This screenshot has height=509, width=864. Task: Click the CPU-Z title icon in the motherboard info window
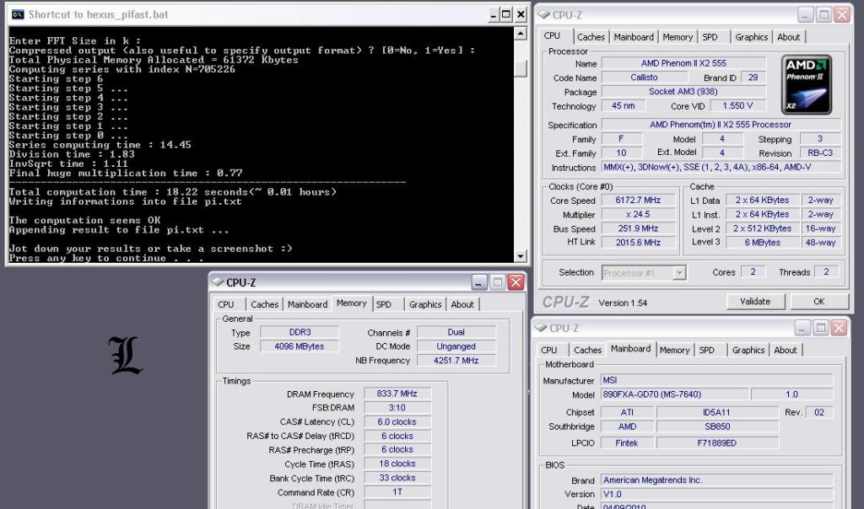tap(542, 328)
